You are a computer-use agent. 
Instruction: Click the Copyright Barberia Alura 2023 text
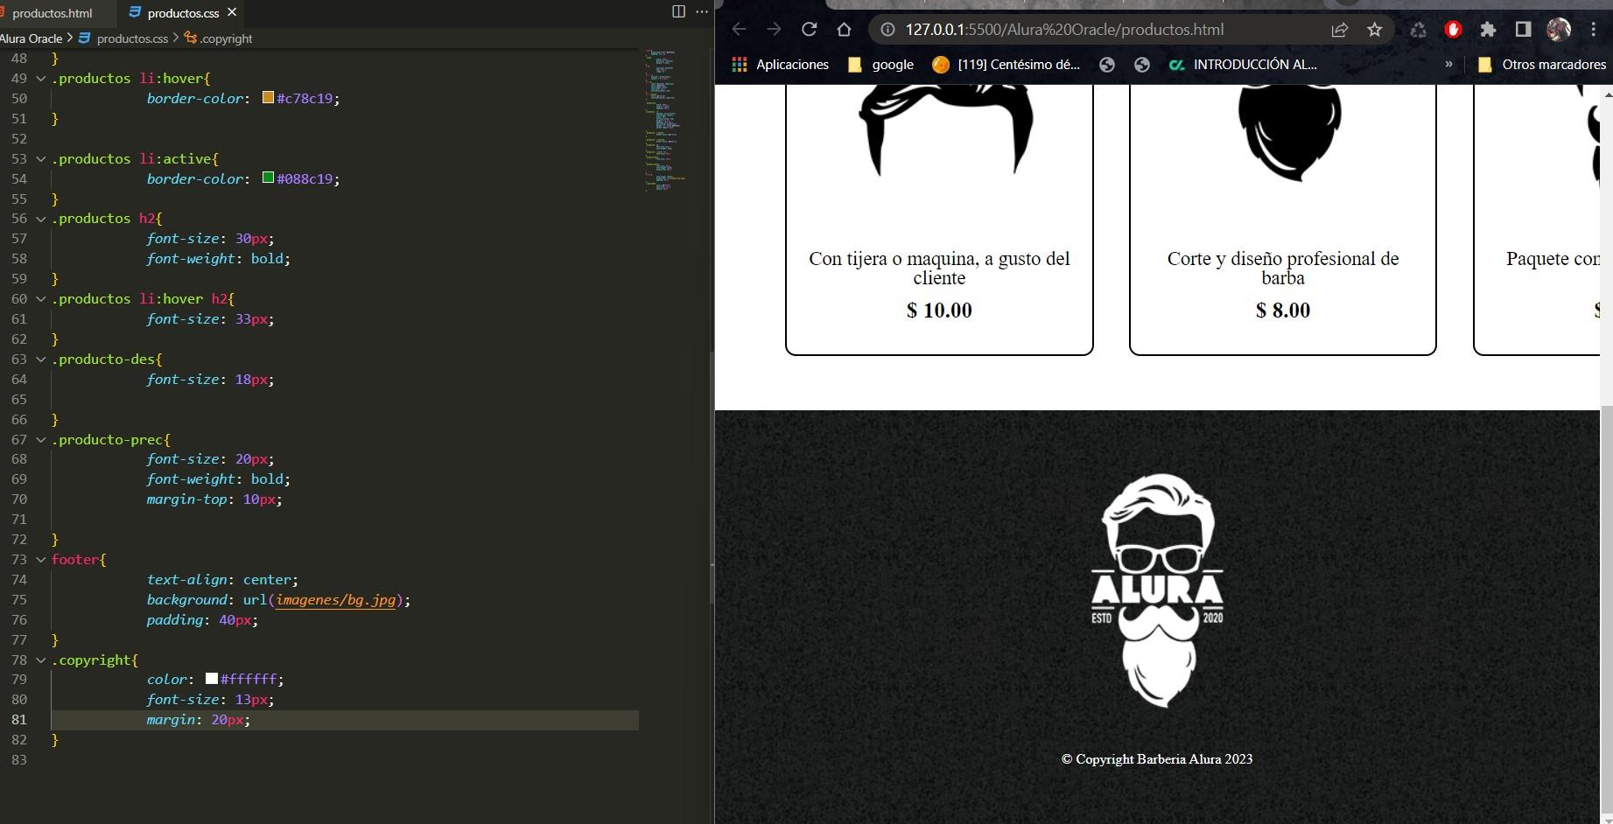1157,759
